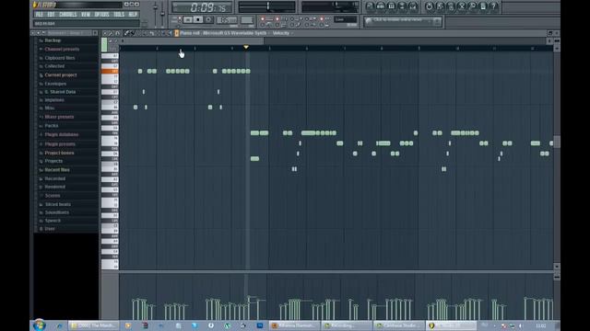The width and height of the screenshot is (590, 331).
Task: Open the OPTIONS menu
Action: click(x=102, y=15)
